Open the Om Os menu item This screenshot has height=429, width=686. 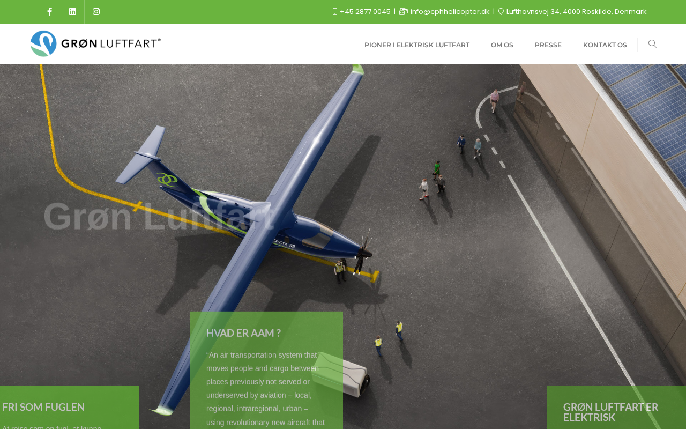(502, 45)
